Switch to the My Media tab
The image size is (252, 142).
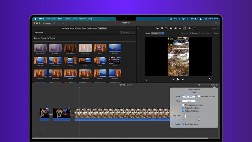point(65,28)
